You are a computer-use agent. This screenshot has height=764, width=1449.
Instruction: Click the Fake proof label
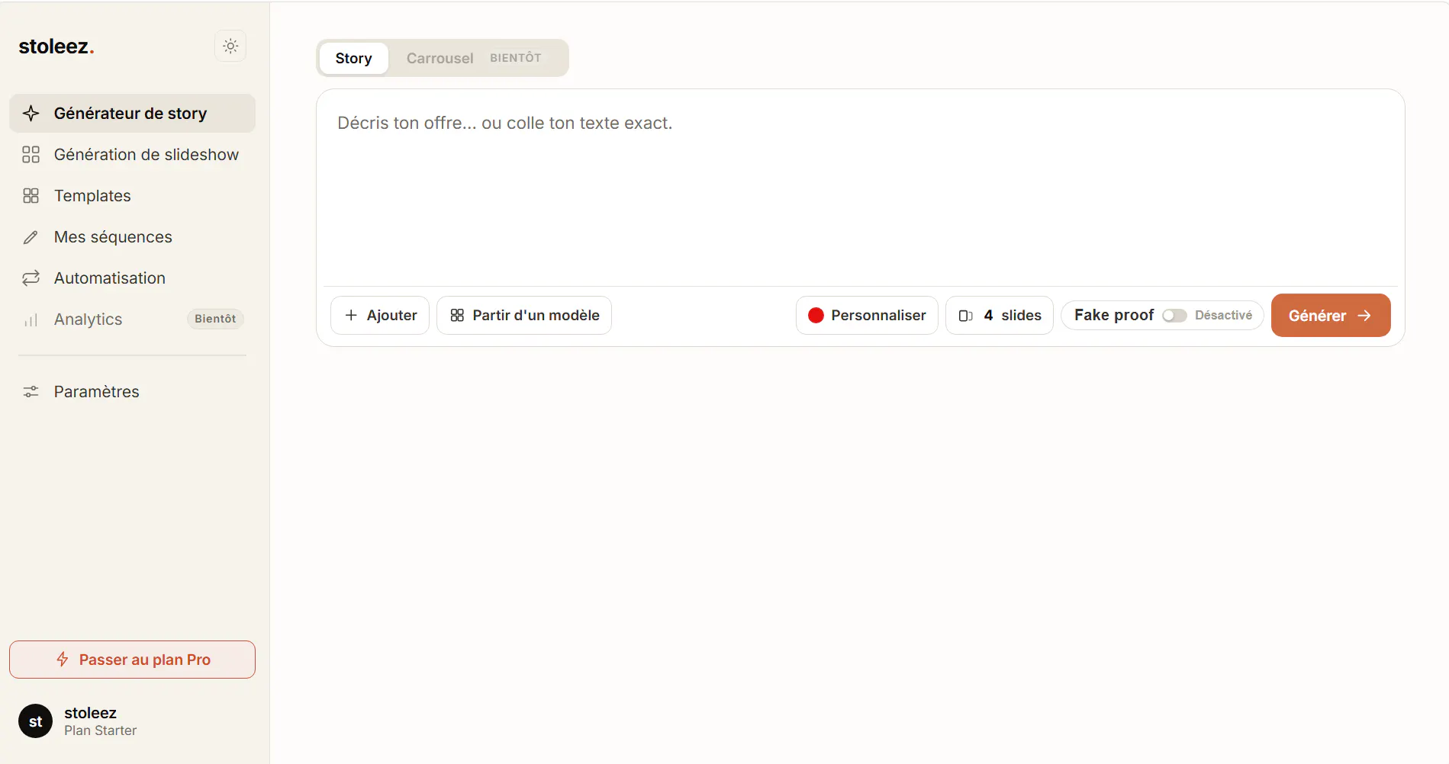click(1114, 316)
